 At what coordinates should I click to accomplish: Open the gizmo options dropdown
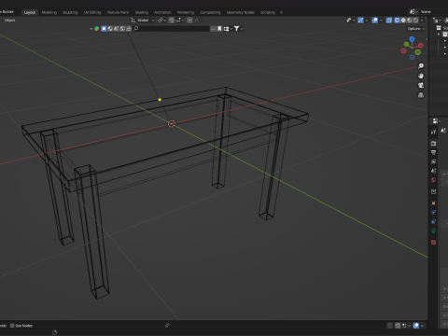367,21
